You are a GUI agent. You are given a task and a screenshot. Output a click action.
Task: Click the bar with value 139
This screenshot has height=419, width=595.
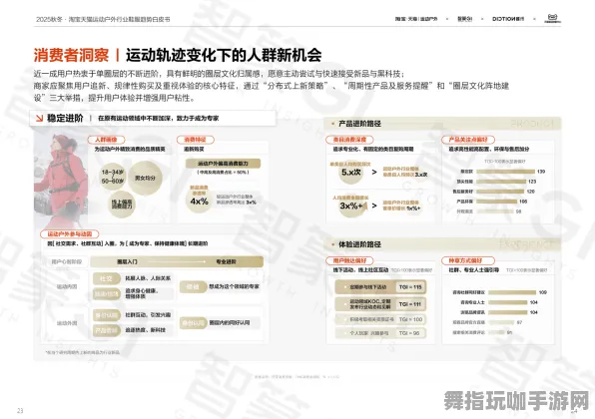(x=505, y=172)
